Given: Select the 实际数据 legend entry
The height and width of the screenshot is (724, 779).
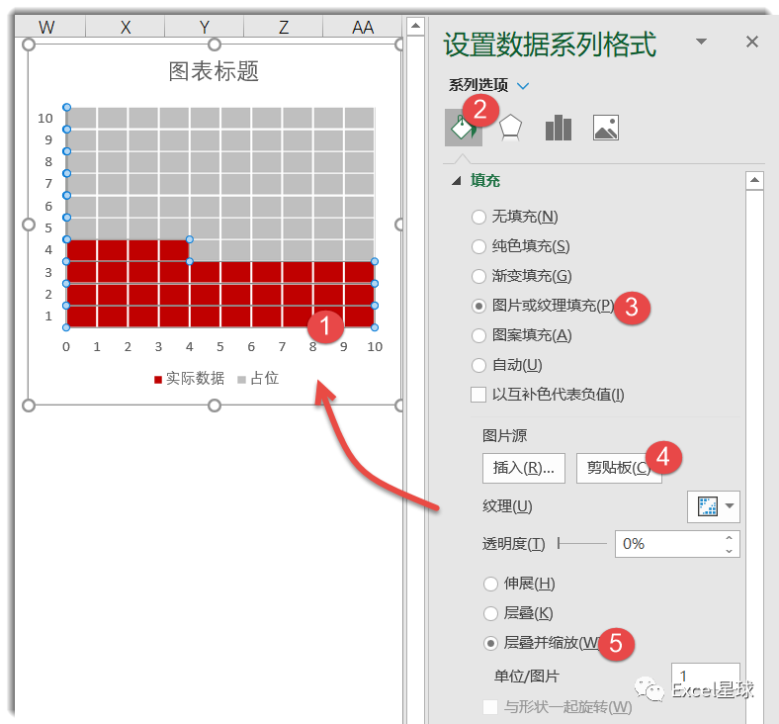Looking at the screenshot, I should (x=189, y=379).
